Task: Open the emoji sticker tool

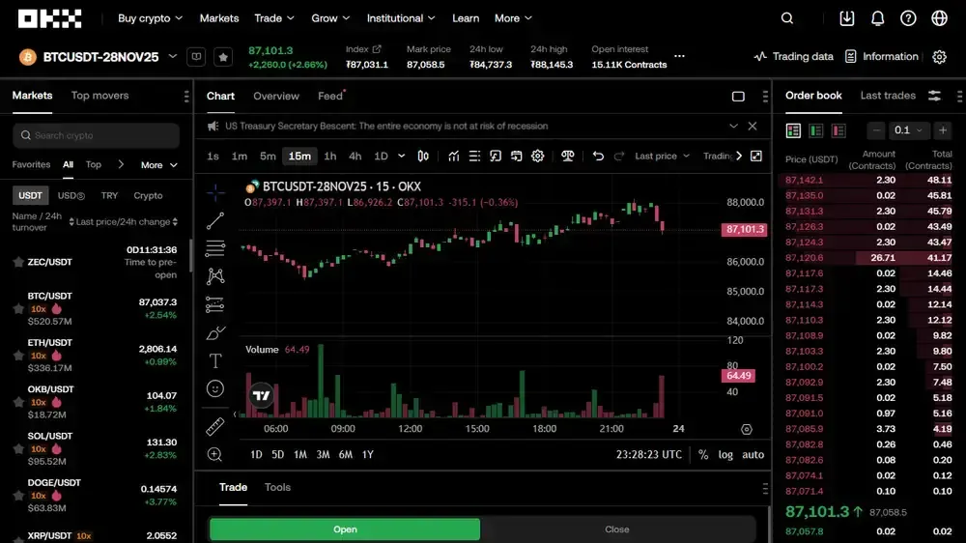Action: point(215,388)
